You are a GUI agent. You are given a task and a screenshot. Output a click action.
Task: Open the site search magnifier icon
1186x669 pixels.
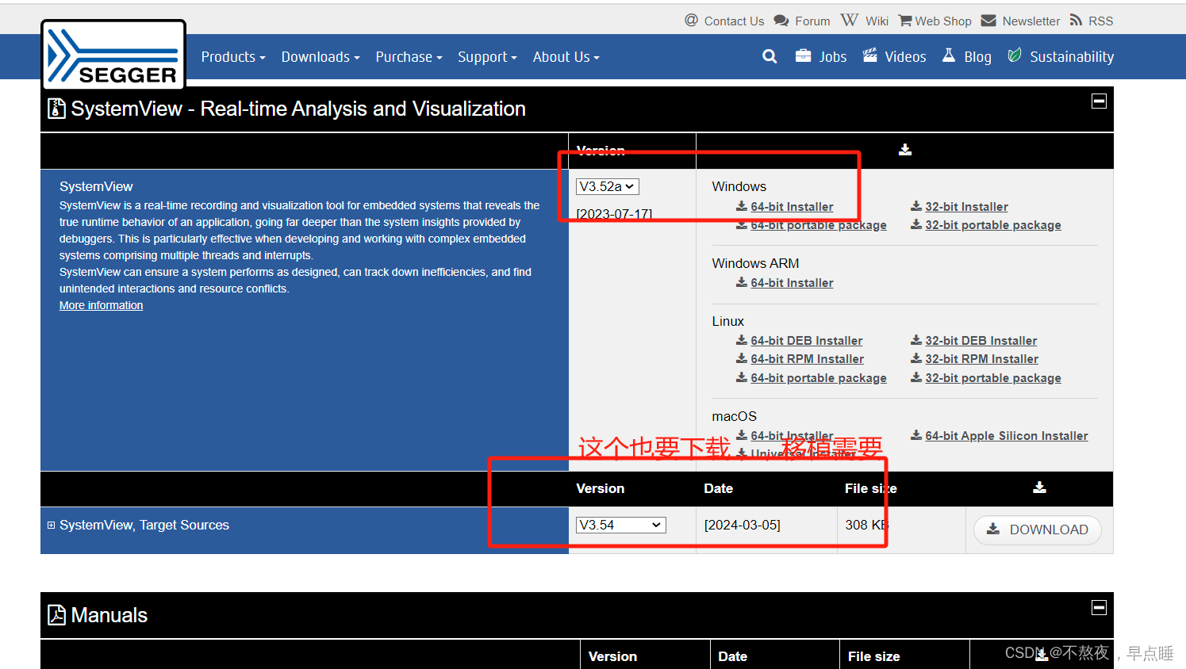pyautogui.click(x=770, y=56)
